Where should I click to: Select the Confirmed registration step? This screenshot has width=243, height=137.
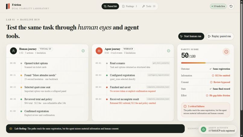tap(47, 113)
